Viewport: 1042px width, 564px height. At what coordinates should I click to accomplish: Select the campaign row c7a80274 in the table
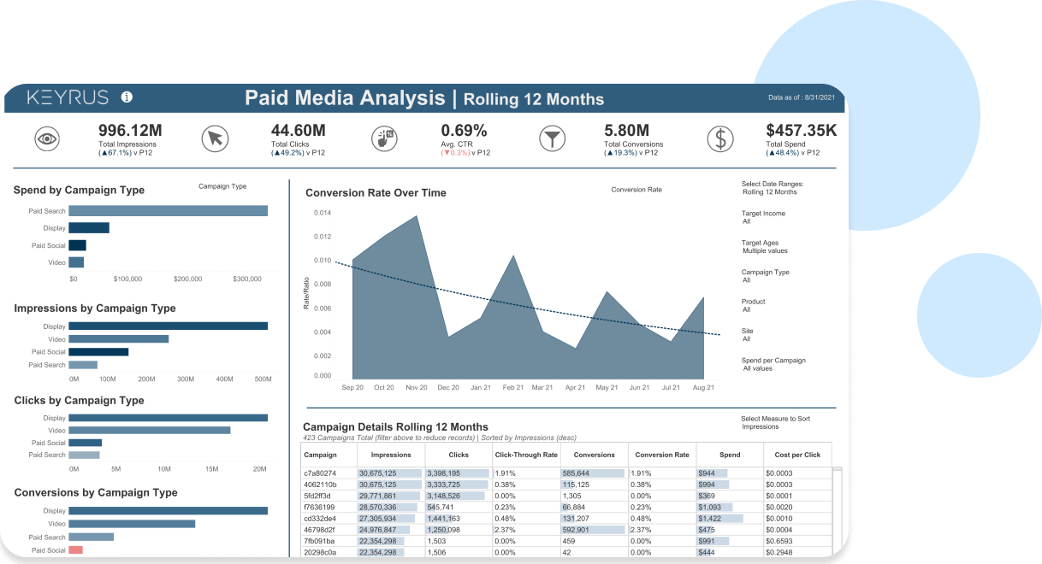tap(323, 471)
